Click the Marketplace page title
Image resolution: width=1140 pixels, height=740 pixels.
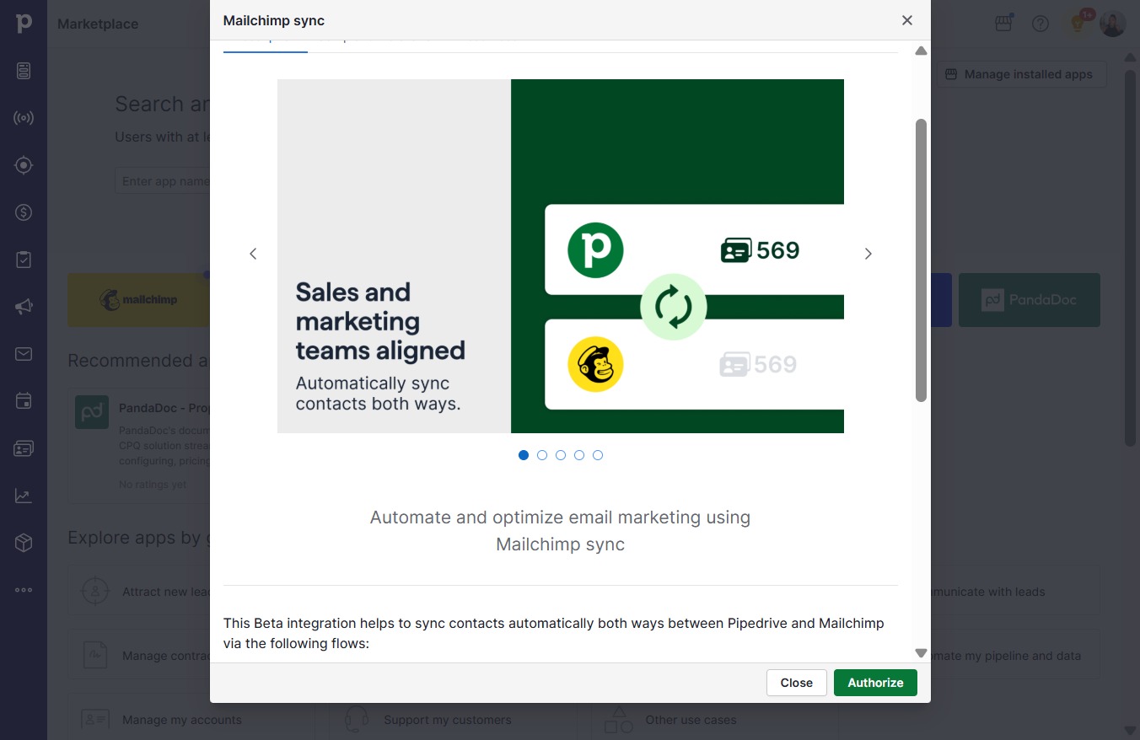(98, 24)
